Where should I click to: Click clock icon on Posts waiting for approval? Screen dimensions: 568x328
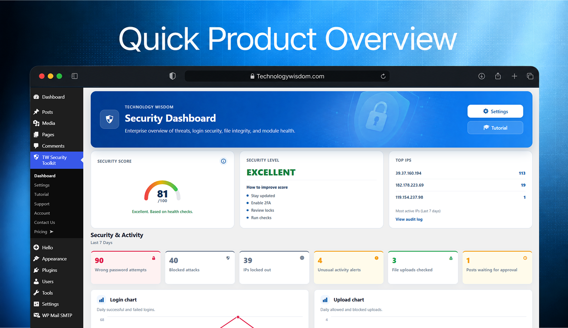pyautogui.click(x=525, y=258)
